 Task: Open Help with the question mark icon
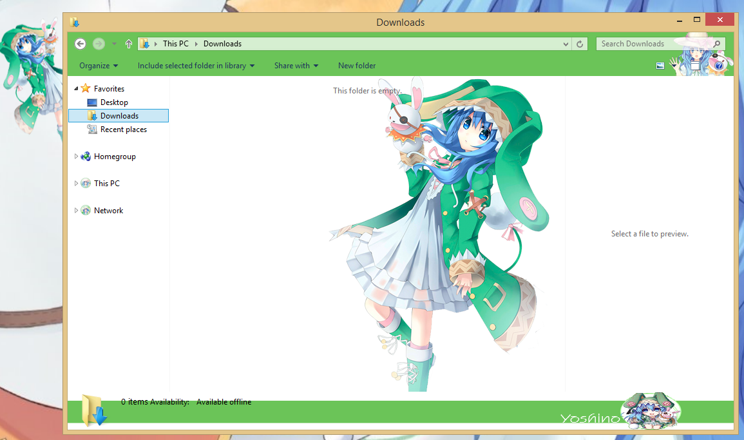pyautogui.click(x=719, y=66)
